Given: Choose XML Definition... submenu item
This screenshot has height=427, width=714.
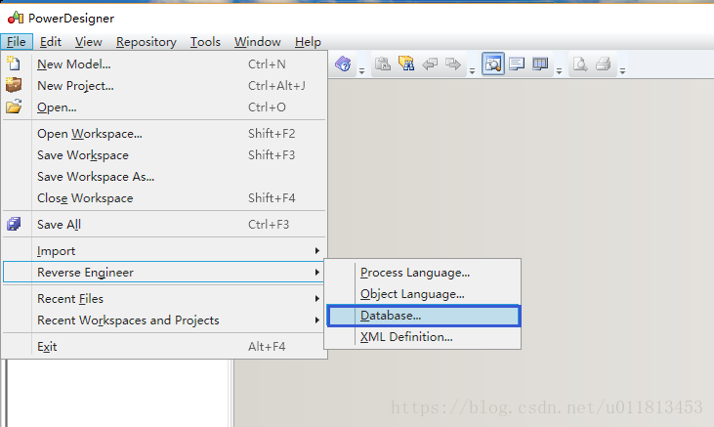Looking at the screenshot, I should (x=424, y=337).
